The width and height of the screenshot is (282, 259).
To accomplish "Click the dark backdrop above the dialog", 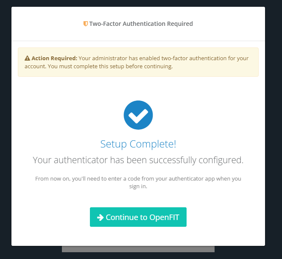I will 138,3.
